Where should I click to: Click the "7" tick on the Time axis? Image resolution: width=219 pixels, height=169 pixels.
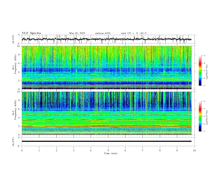point(143,150)
